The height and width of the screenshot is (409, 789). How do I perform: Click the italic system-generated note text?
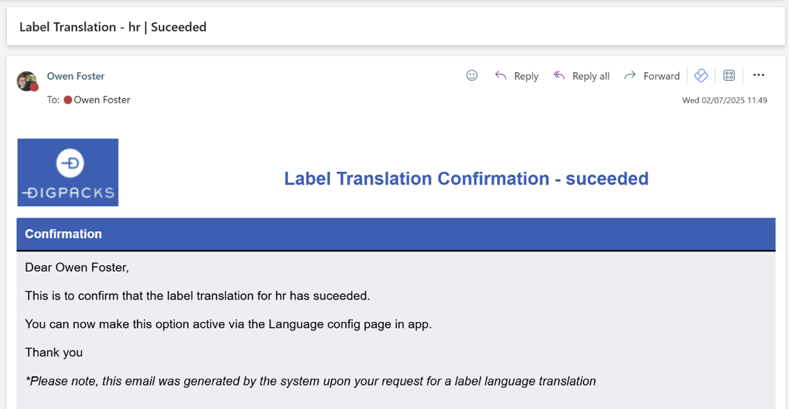(x=311, y=381)
